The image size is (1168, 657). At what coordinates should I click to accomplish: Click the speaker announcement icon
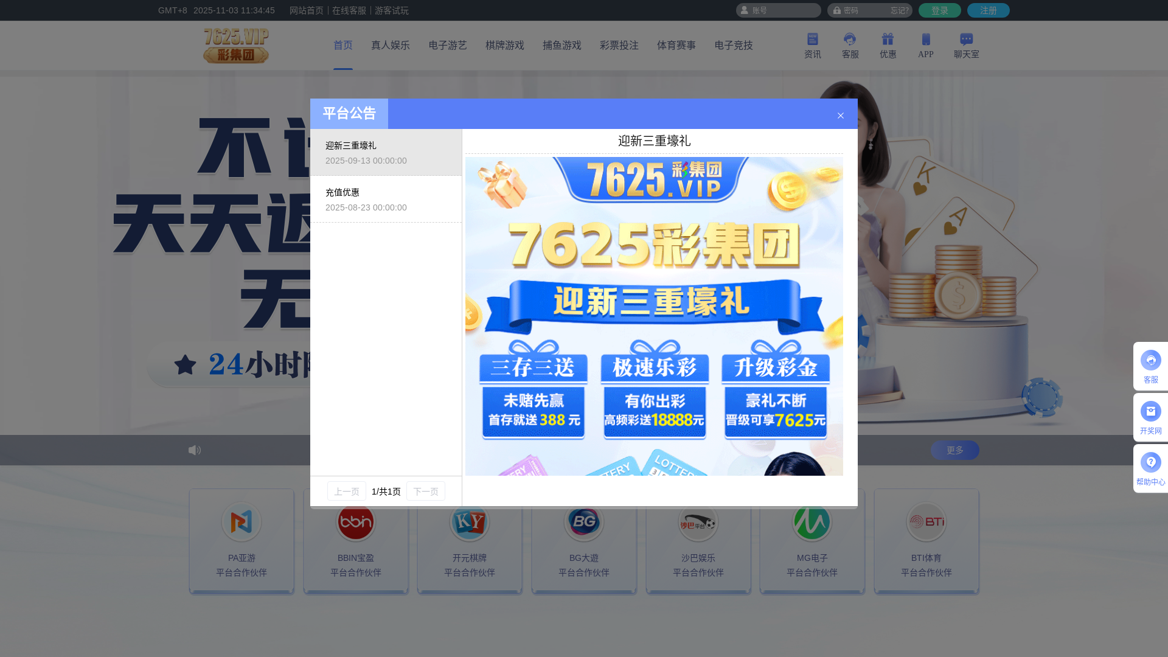(195, 450)
